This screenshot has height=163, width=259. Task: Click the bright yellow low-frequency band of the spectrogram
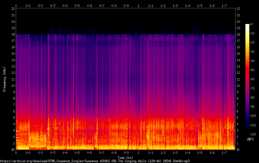tap(125, 147)
